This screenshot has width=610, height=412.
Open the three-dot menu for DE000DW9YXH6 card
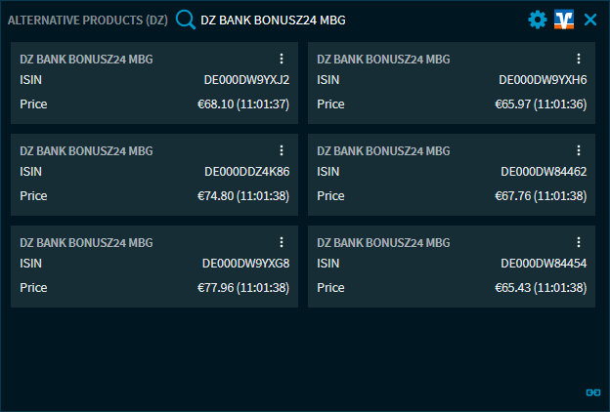579,59
